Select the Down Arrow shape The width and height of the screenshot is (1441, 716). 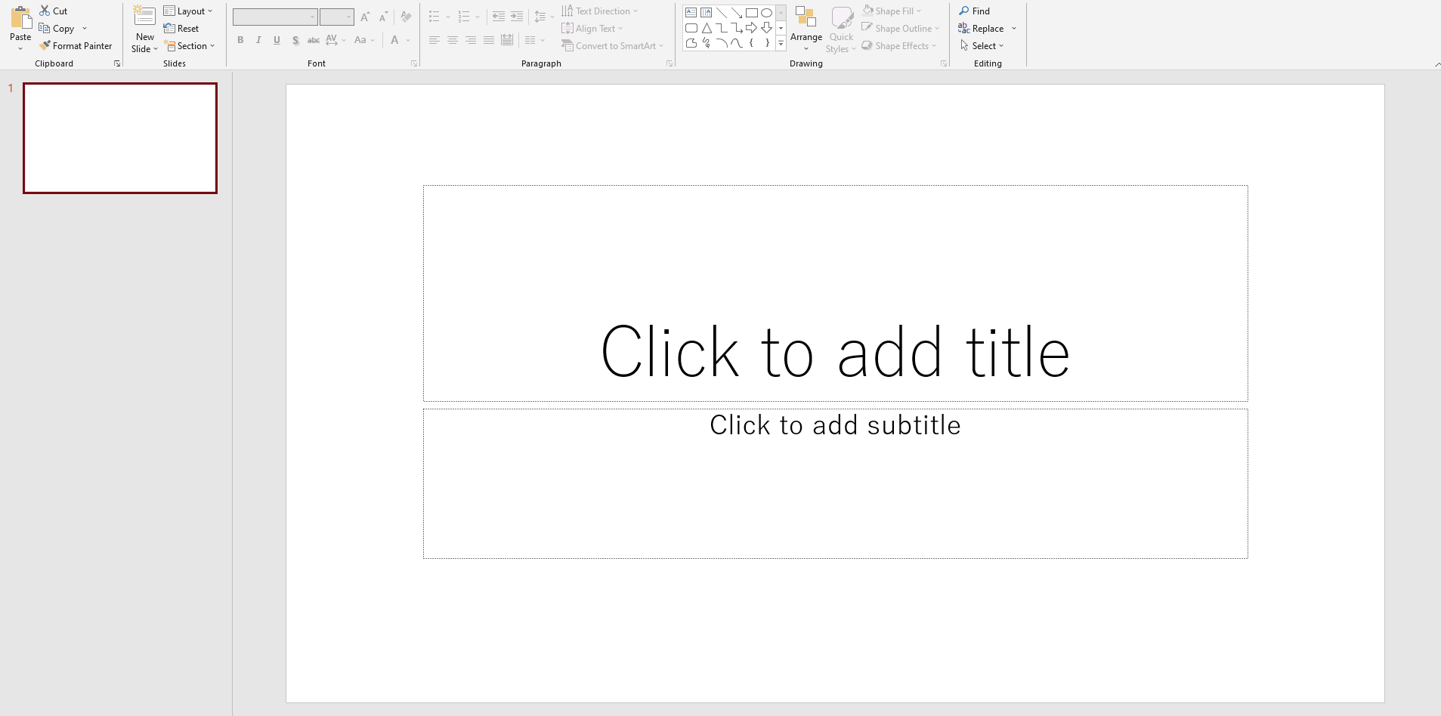click(766, 28)
